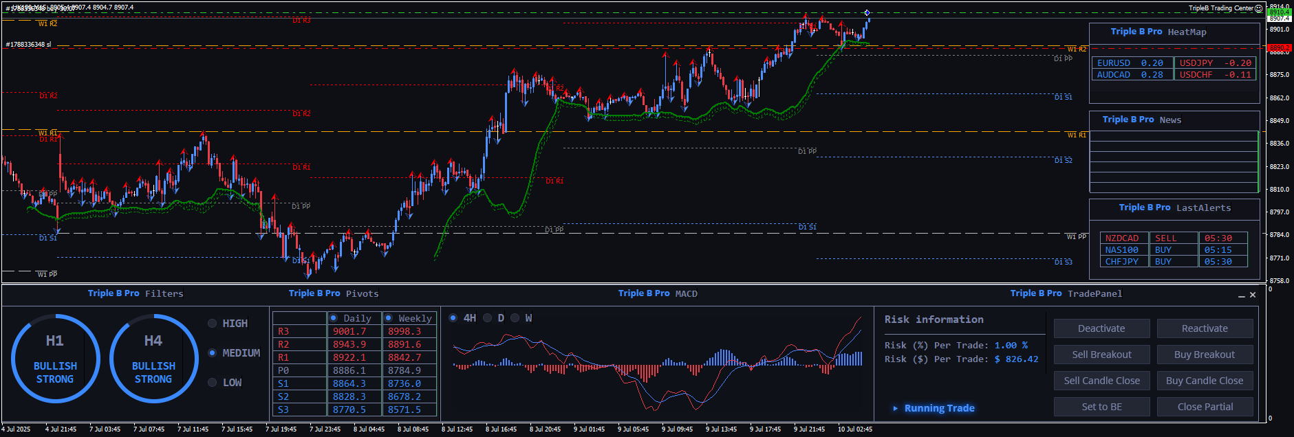Switch the MACD timeframe to D

[x=488, y=318]
